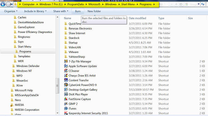This screenshot has height=116, width=208.
Task: Click the Renesas Electronics folder icon
Action: click(66, 28)
